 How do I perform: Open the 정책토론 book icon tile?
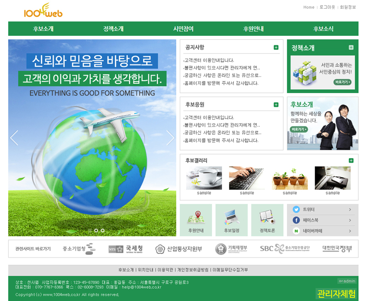pyautogui.click(x=267, y=220)
